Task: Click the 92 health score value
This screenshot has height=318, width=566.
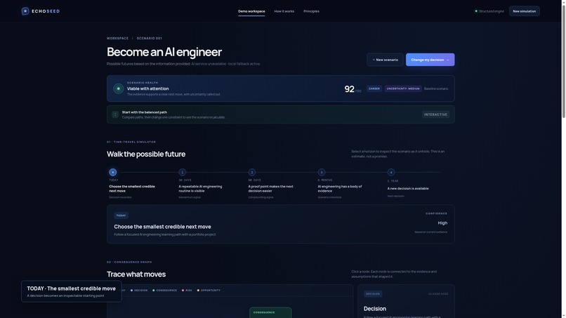Action: pos(349,88)
